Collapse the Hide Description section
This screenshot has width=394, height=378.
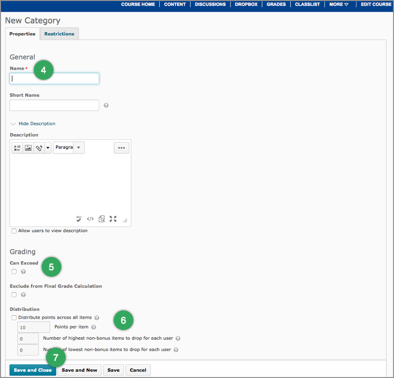point(36,124)
